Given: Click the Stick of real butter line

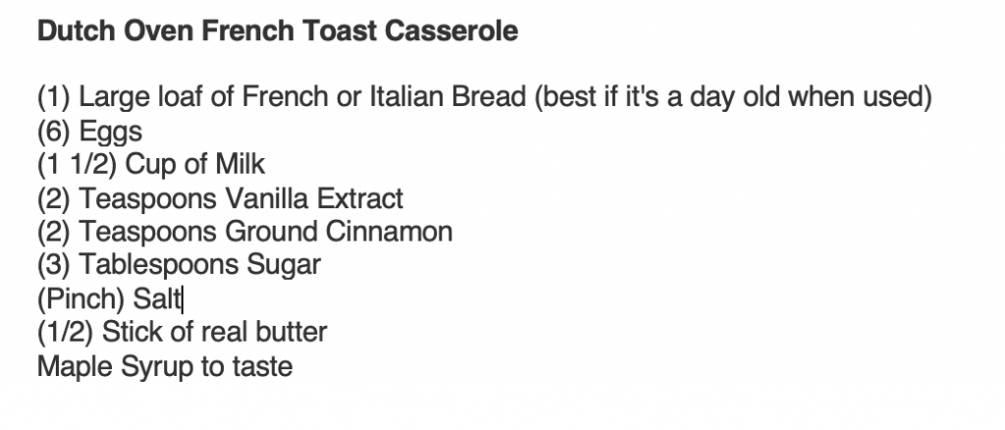Looking at the screenshot, I should click(182, 333).
